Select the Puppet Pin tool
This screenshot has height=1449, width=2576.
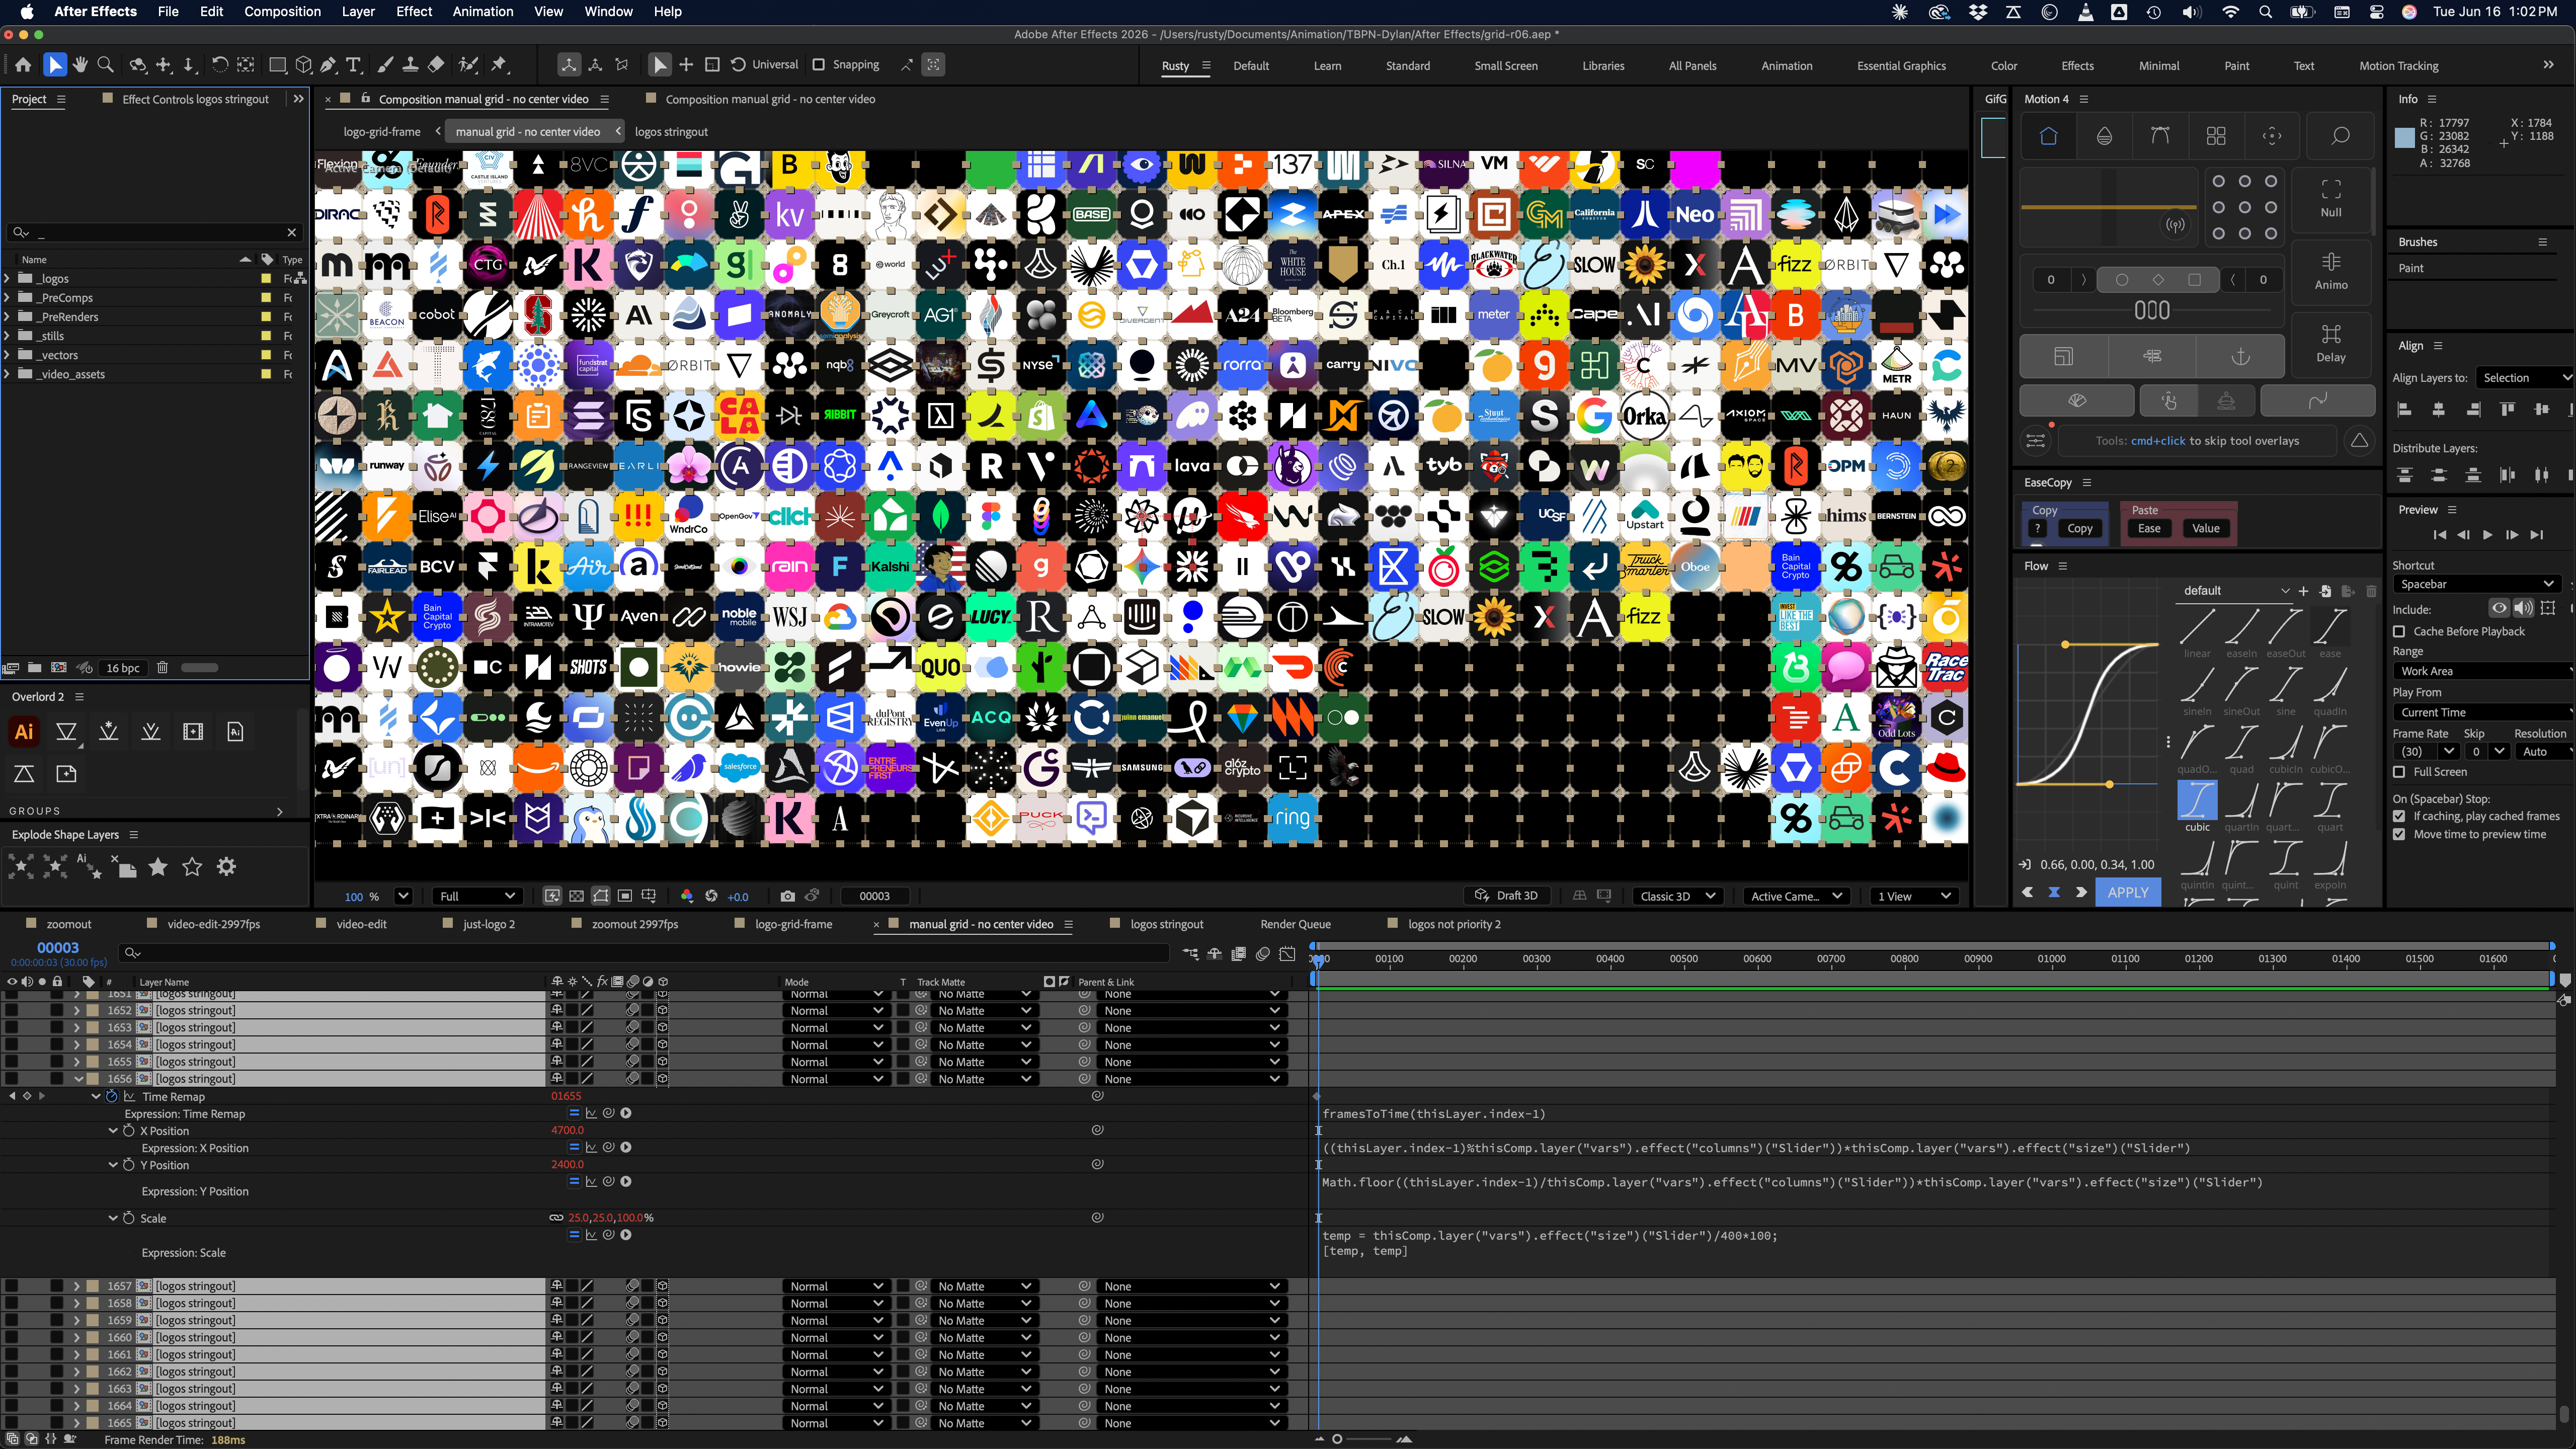(x=499, y=65)
